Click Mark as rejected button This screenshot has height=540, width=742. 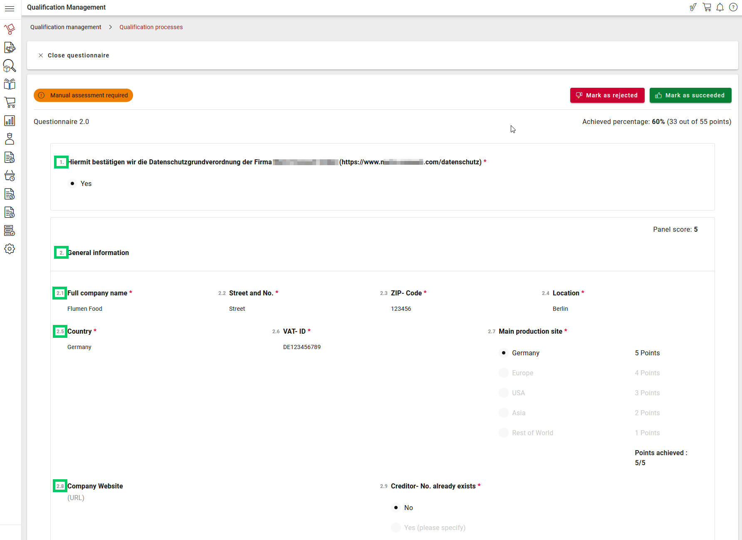(x=607, y=95)
